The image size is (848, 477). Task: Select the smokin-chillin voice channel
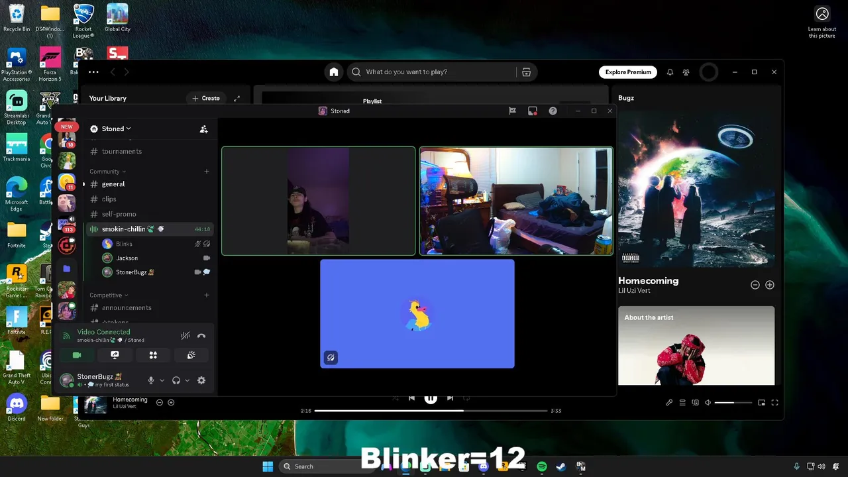(150, 229)
